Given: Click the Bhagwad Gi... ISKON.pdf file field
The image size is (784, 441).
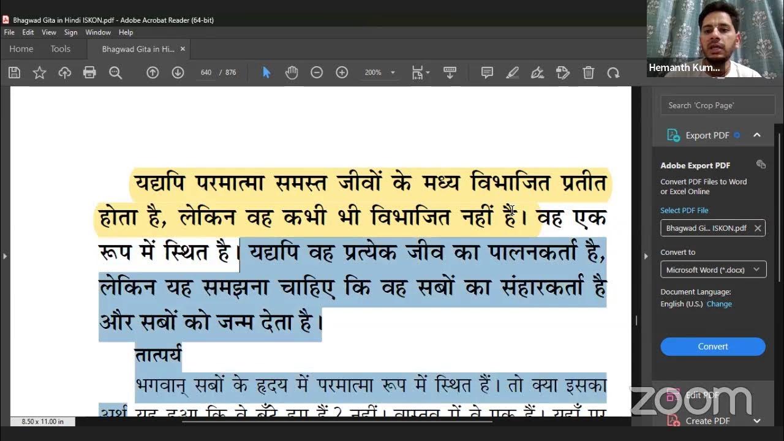Looking at the screenshot, I should 713,228.
